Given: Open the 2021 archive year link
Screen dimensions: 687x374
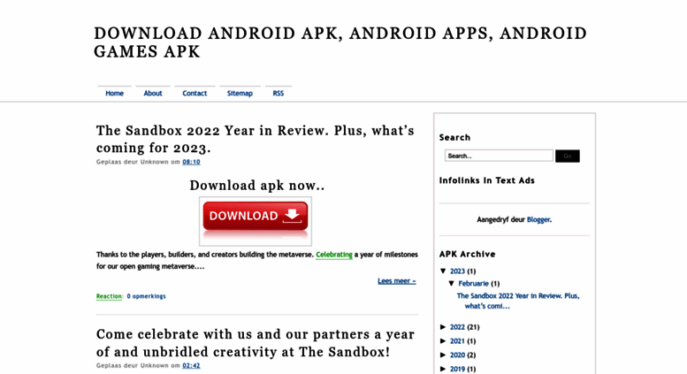Looking at the screenshot, I should coord(457,341).
